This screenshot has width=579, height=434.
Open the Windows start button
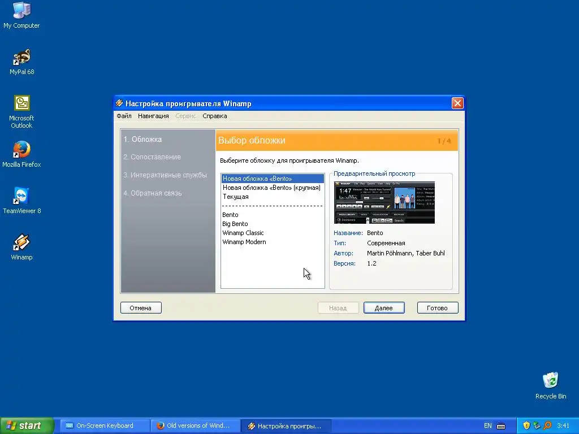click(x=27, y=426)
